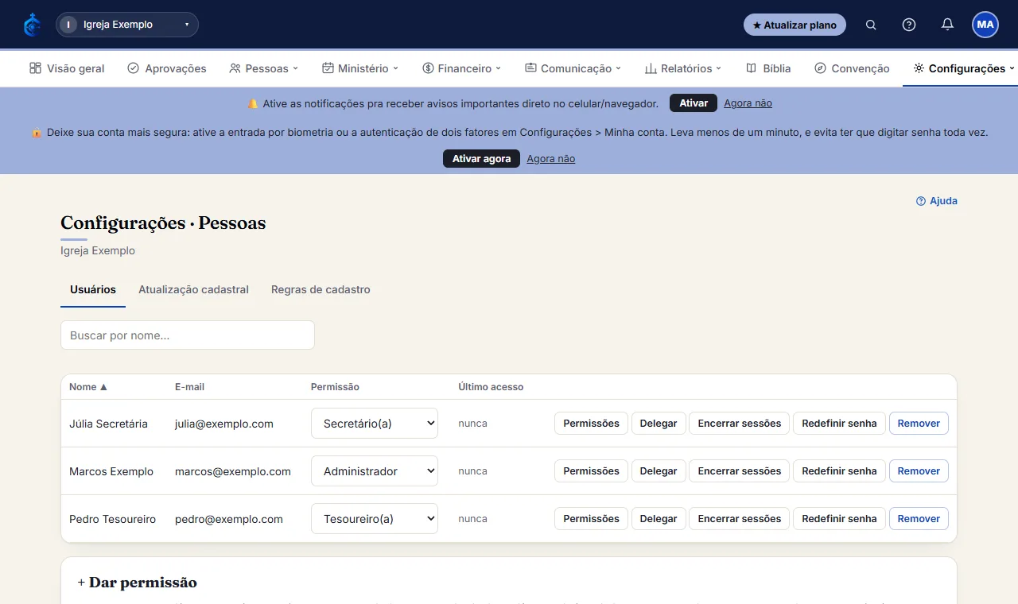Open the Convenção page
Screen dimensions: 1018x604
coord(852,68)
